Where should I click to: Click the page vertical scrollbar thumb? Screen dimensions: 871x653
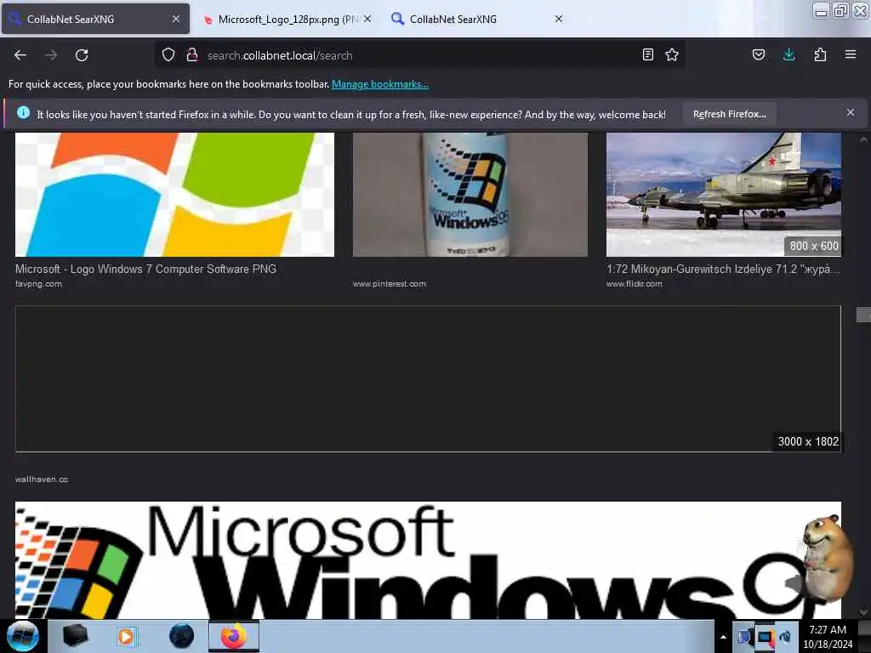click(864, 315)
